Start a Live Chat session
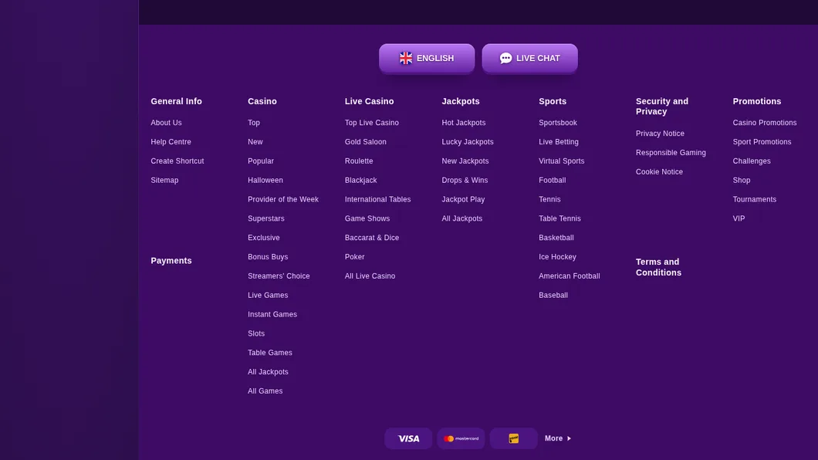The width and height of the screenshot is (818, 460). (529, 58)
